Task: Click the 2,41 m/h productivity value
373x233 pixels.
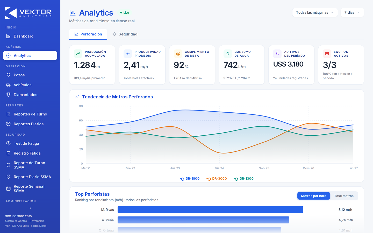Action: (136, 65)
